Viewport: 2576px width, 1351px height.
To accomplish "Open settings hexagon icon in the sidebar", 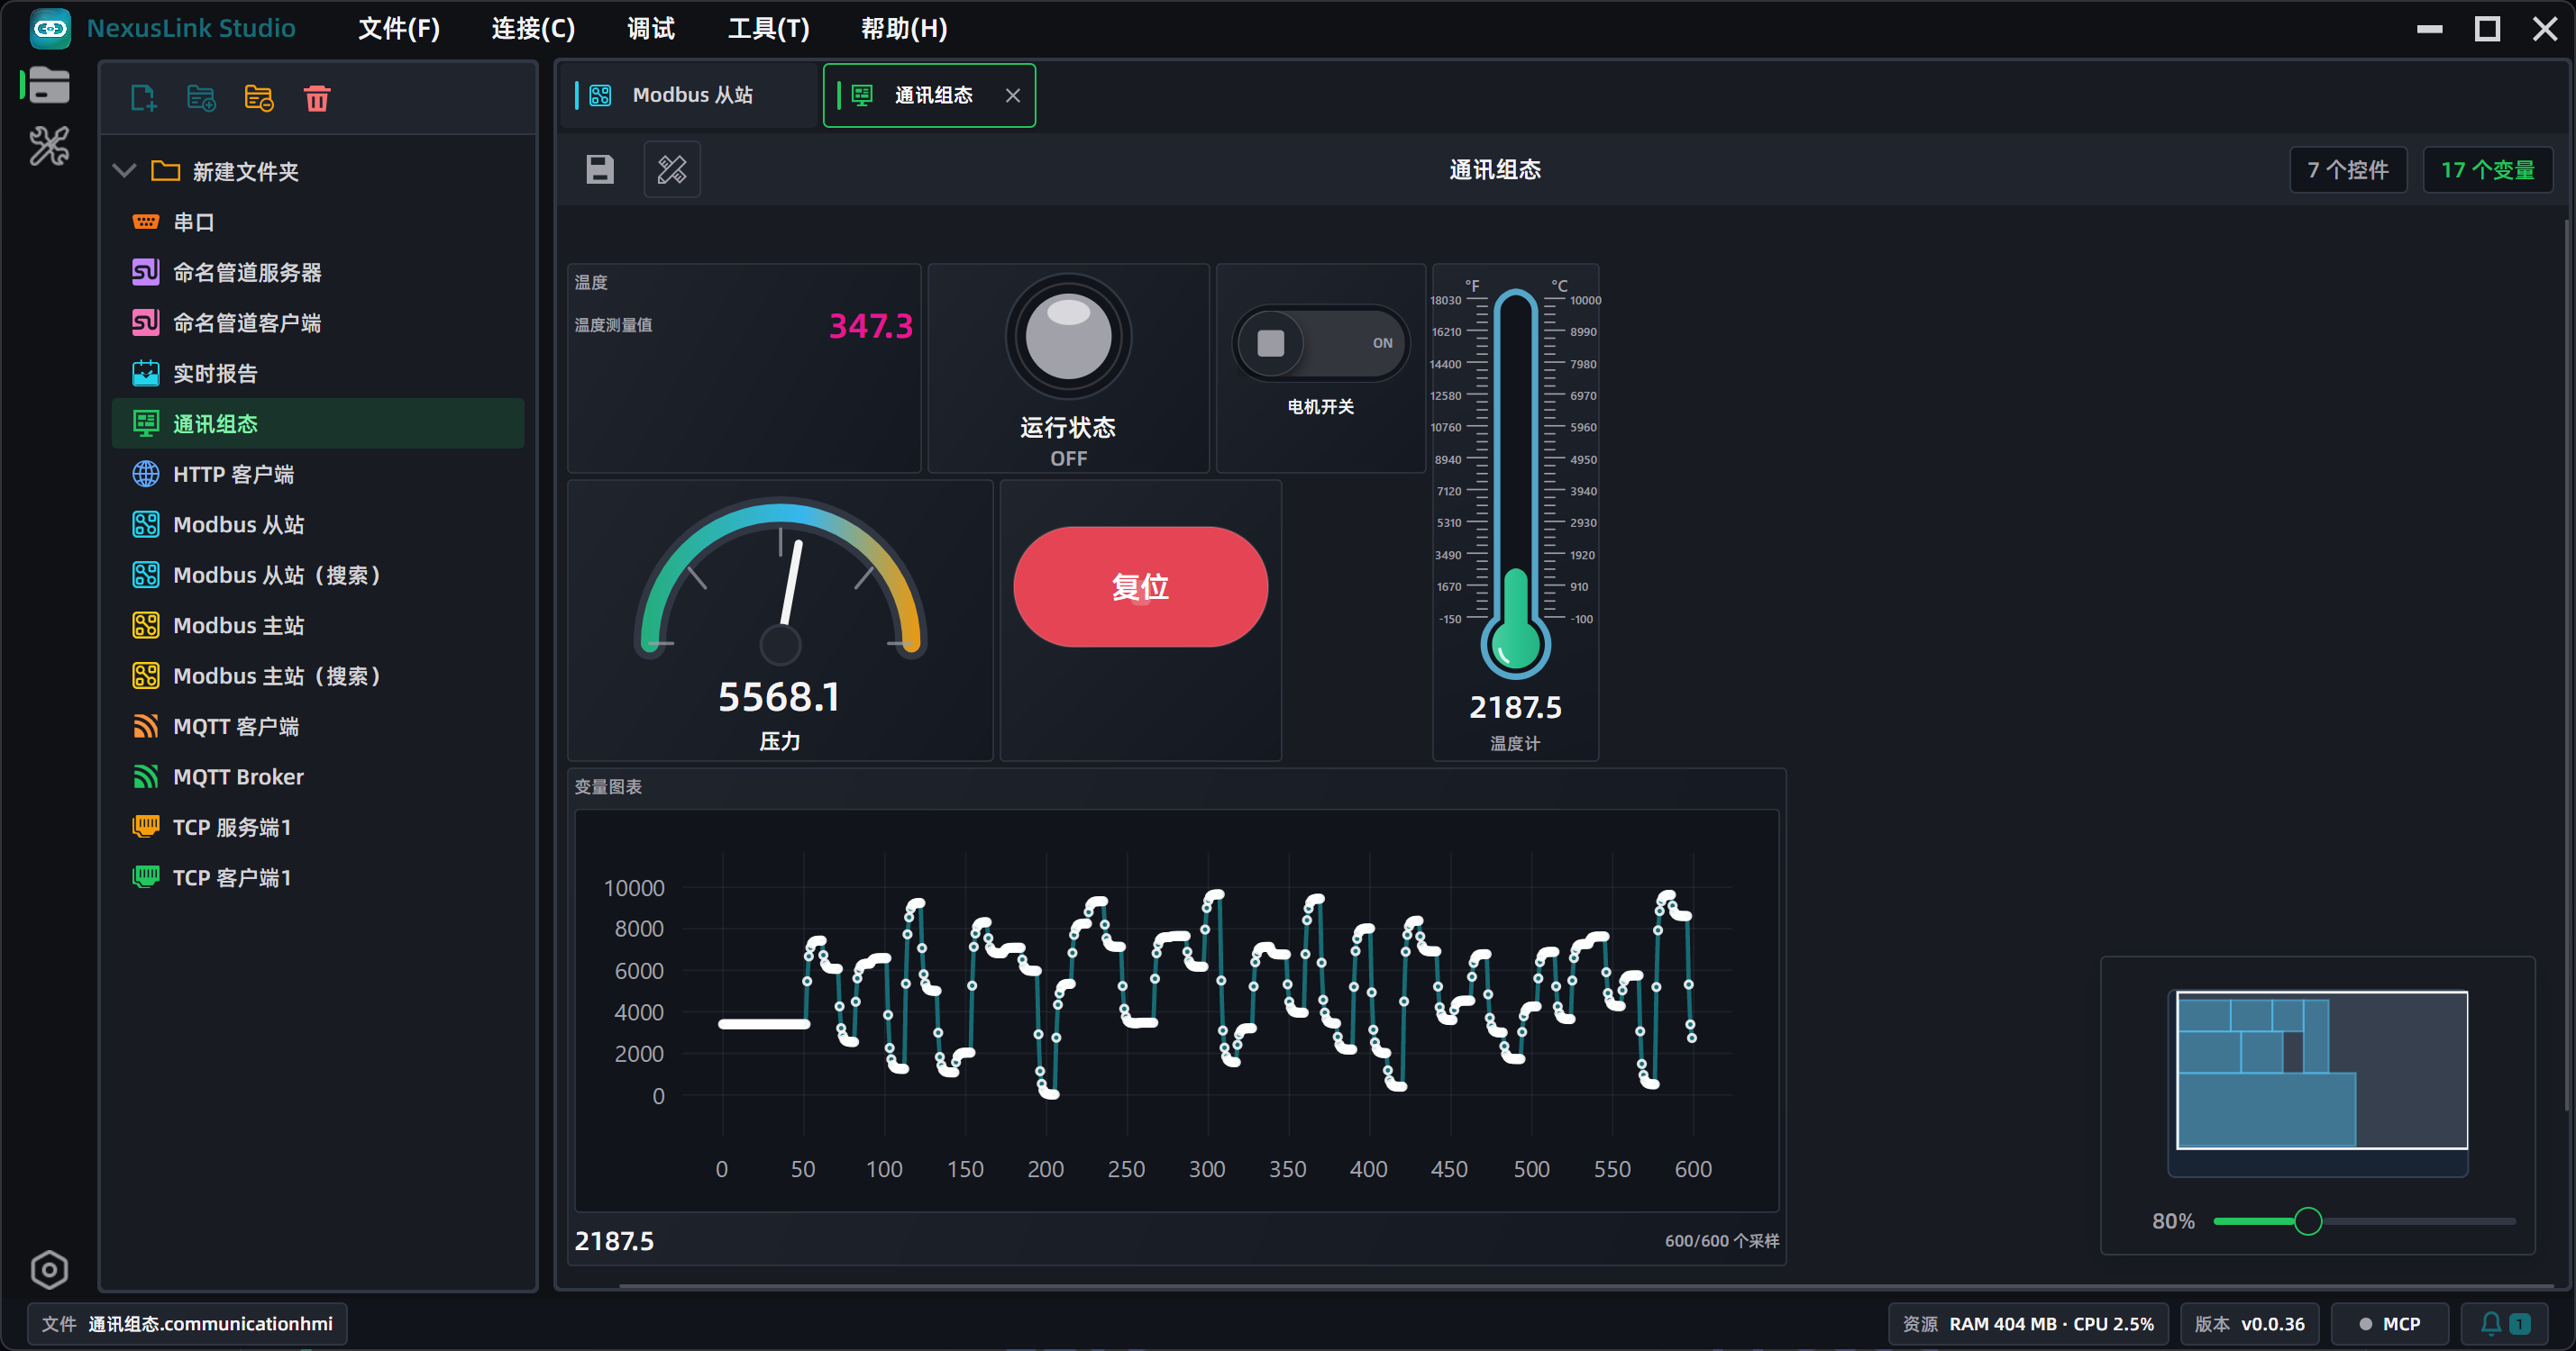I will coord(49,1269).
